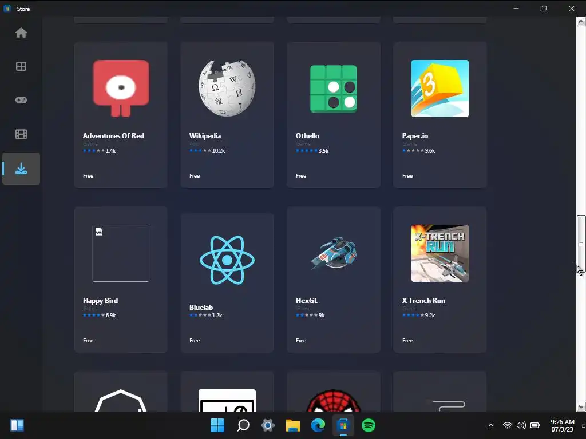
Task: Click the scrollbar down arrow
Action: click(581, 406)
